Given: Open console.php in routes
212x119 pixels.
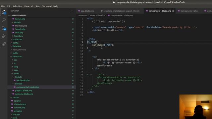Looking at the screenshot, I should coord(19,107).
